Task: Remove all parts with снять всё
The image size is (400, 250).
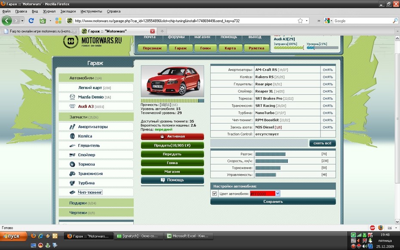Action: pyautogui.click(x=323, y=143)
